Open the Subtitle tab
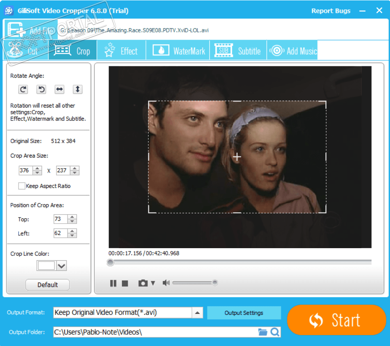The height and width of the screenshot is (346, 390). 238,51
